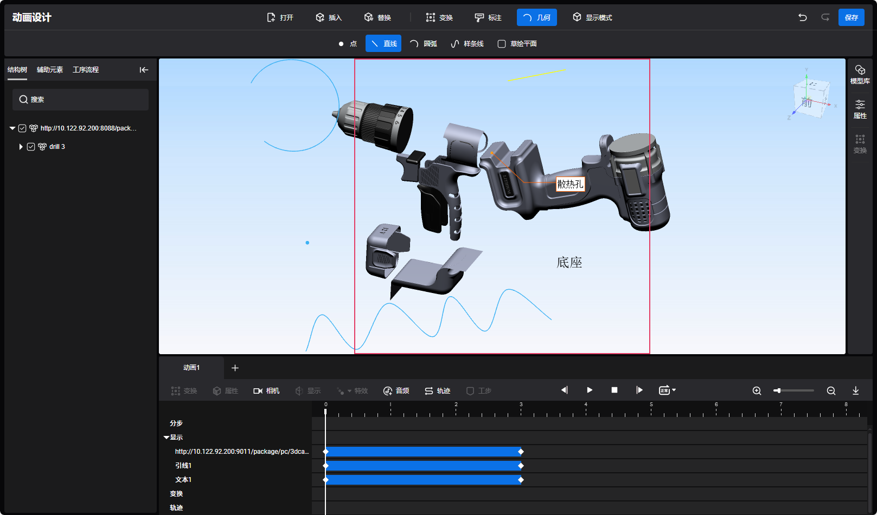Uncheck the drill 3 checkbox
This screenshot has height=515, width=877.
31,147
